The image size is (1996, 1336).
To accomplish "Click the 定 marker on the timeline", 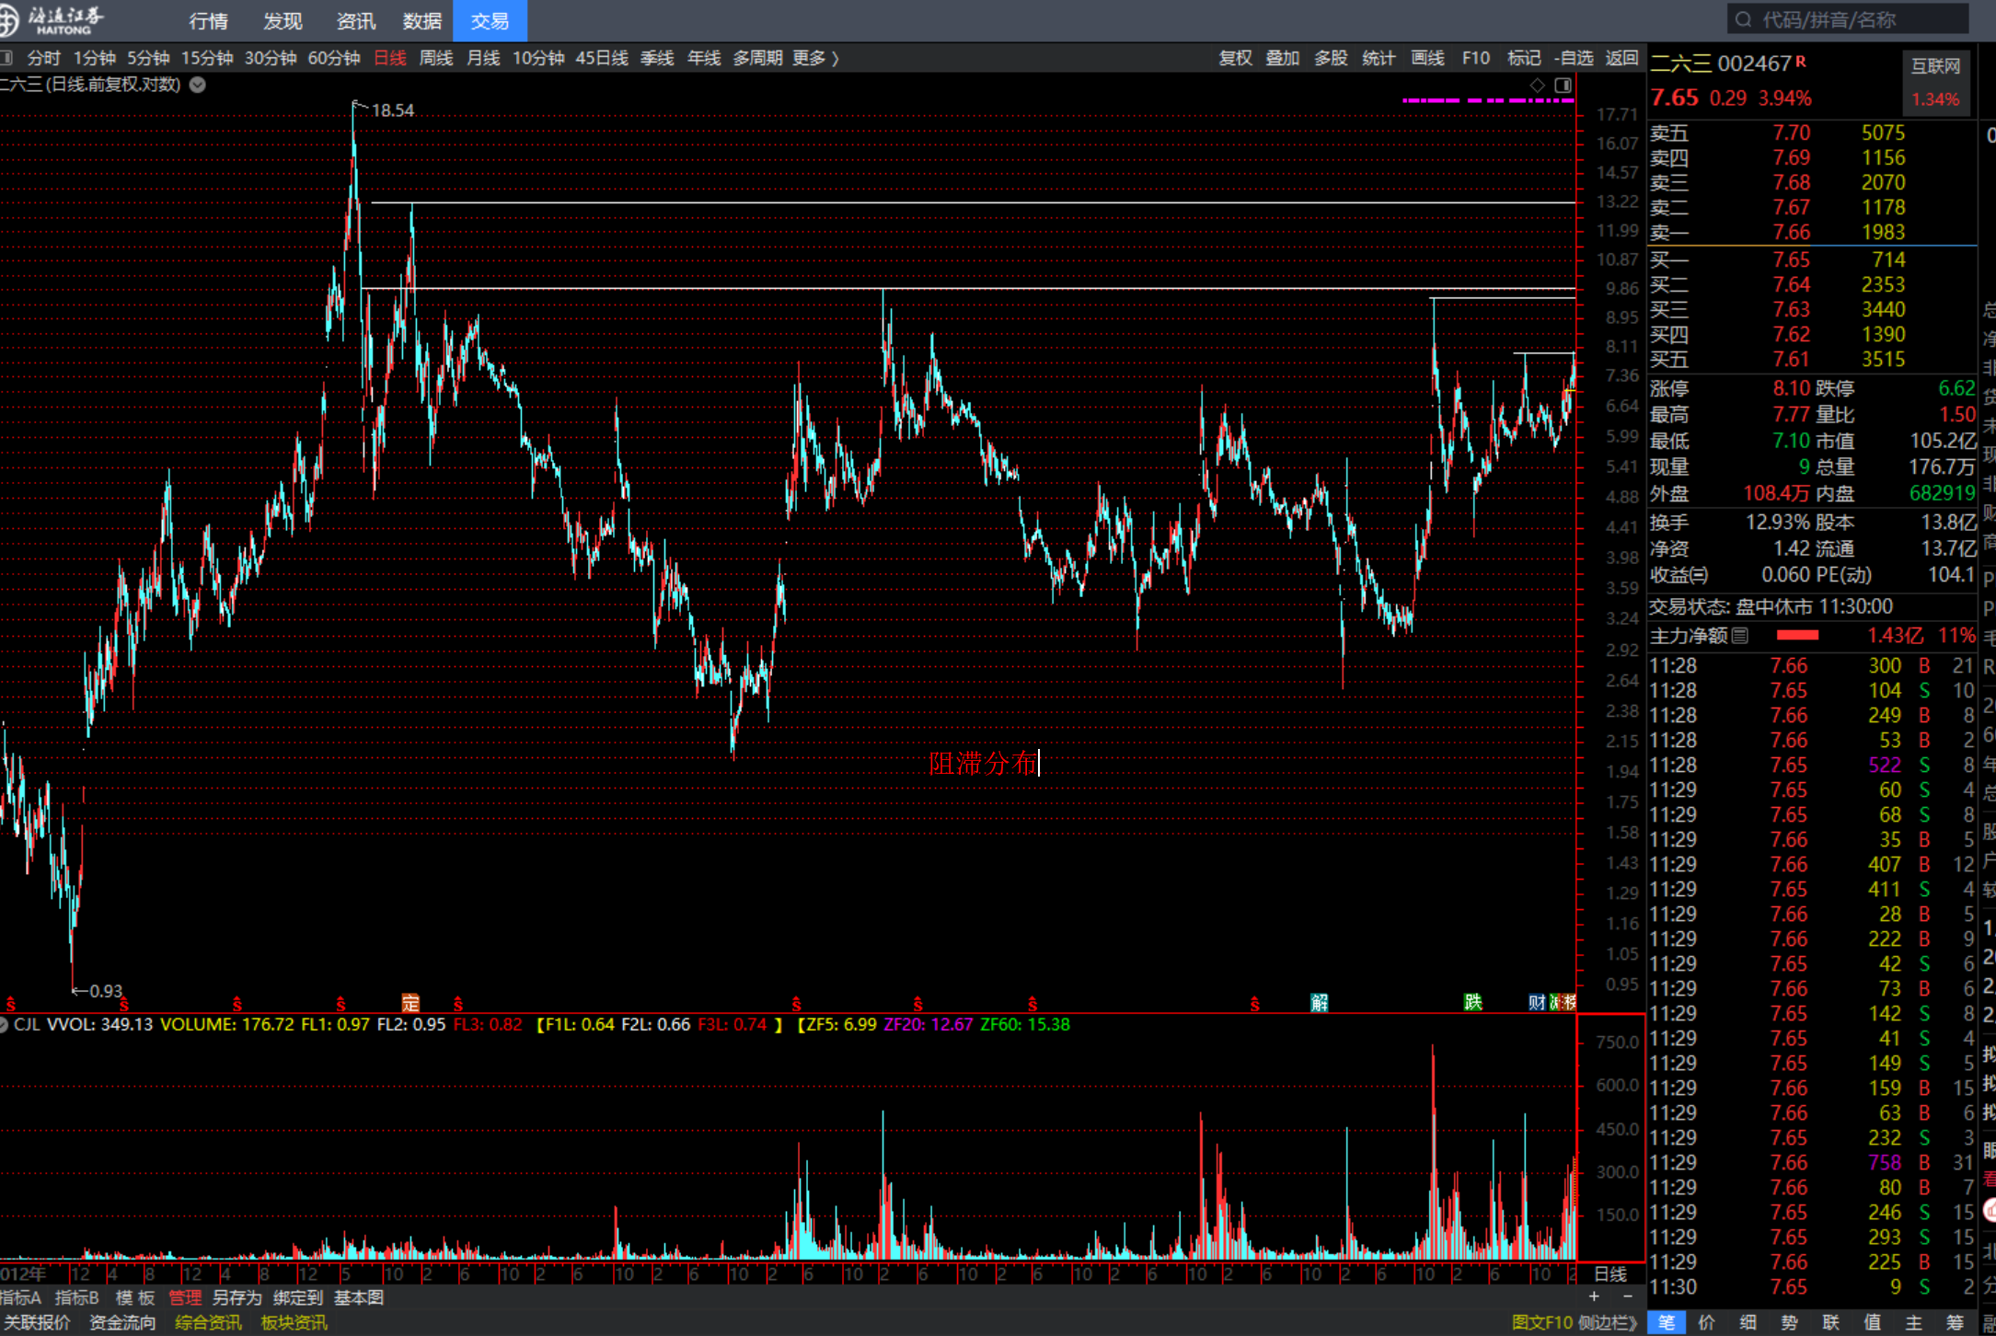I will pos(410,1002).
